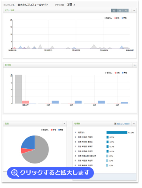This screenshot has height=188, width=142.
Task: Click the 60代 axis label
Action: tap(118, 105)
